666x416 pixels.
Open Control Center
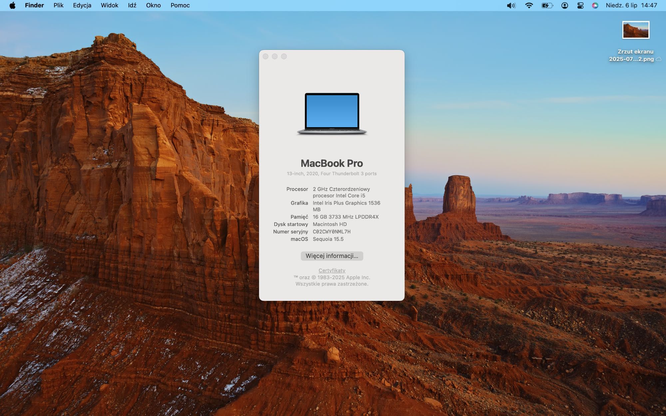click(x=580, y=5)
